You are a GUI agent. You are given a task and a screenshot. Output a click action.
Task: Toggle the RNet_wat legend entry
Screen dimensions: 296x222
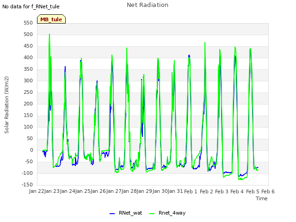point(126,213)
